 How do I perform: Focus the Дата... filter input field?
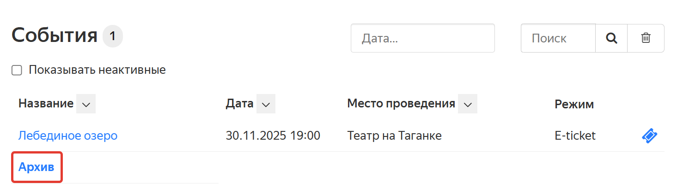click(422, 38)
